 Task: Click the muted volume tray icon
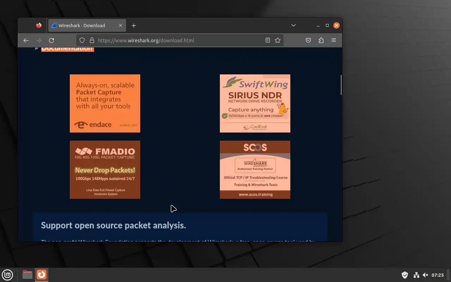tap(425, 275)
